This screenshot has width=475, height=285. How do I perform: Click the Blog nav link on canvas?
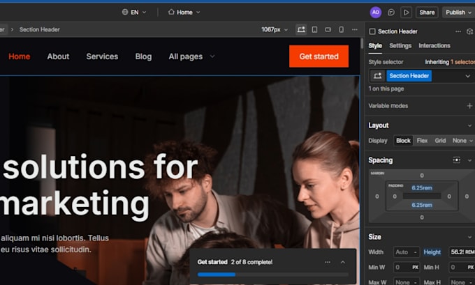click(x=143, y=56)
